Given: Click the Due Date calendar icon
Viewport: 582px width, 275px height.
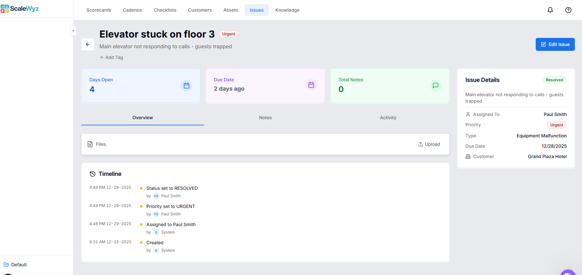Looking at the screenshot, I should click(x=311, y=85).
